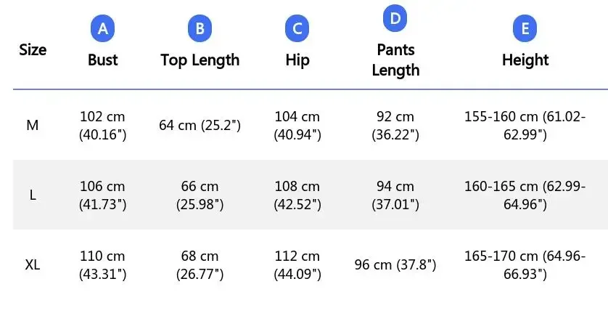608x324 pixels.
Task: Click the blue A badge icon
Action: 103,29
